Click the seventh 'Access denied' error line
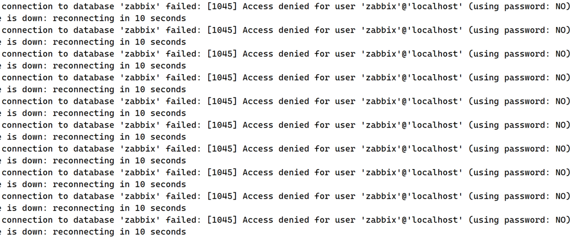 [x=286, y=149]
